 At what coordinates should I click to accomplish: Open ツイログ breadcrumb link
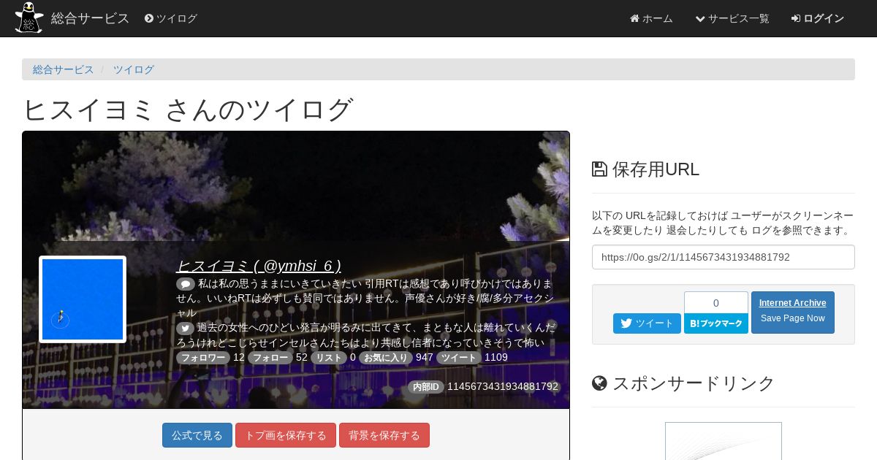click(x=134, y=69)
